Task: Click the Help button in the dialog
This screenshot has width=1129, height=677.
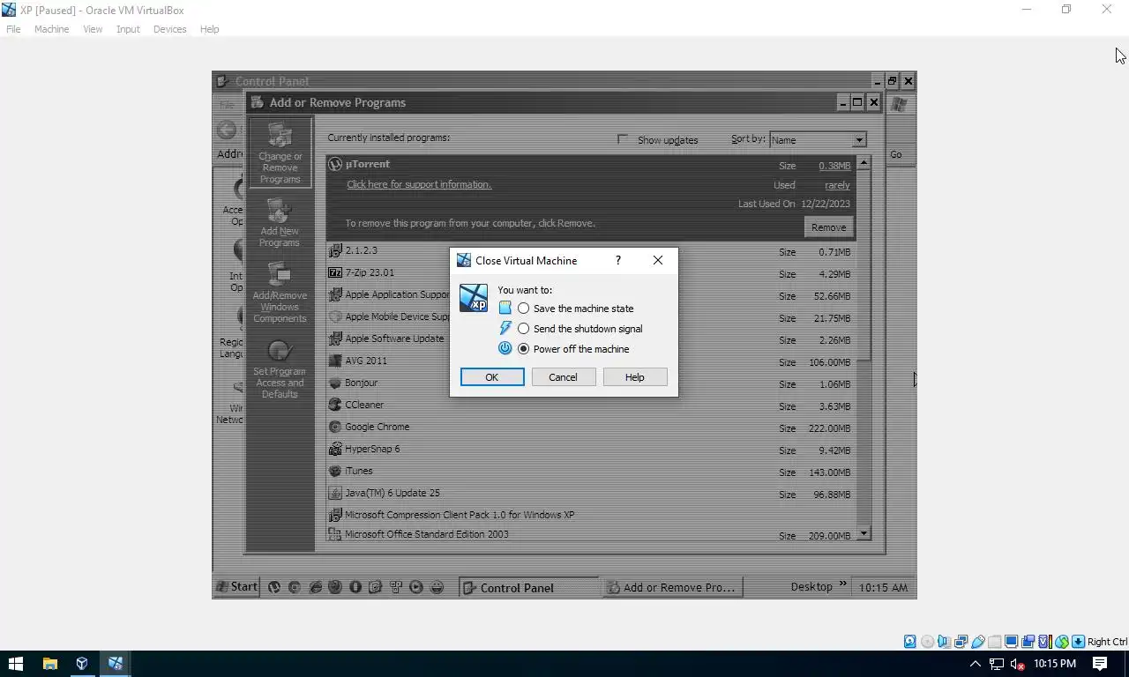Action: [635, 377]
